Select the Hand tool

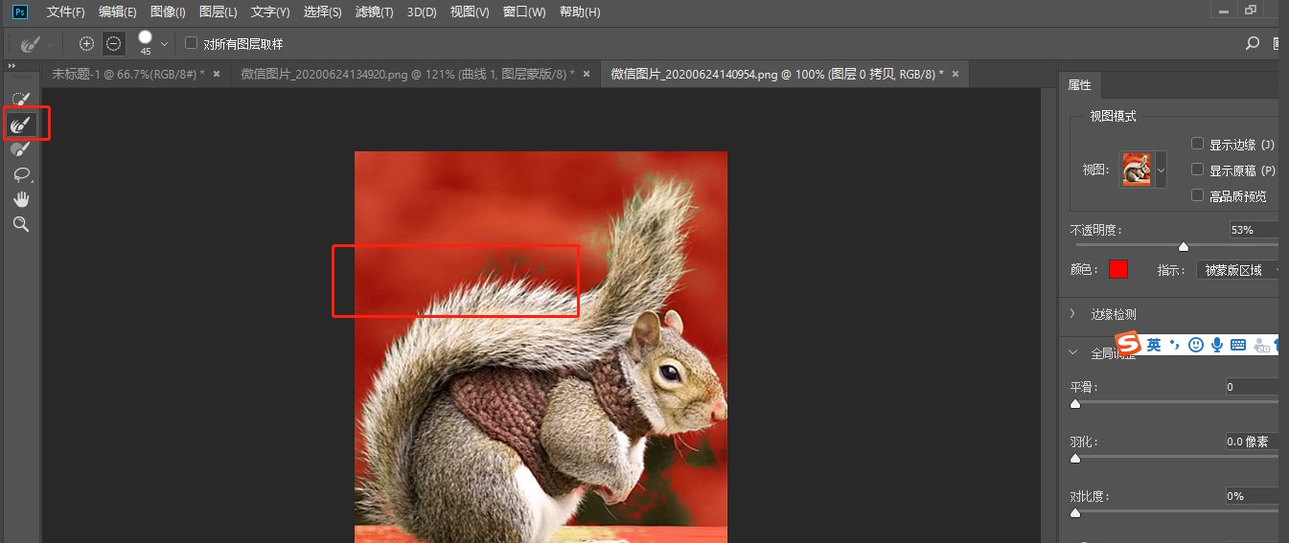click(20, 199)
